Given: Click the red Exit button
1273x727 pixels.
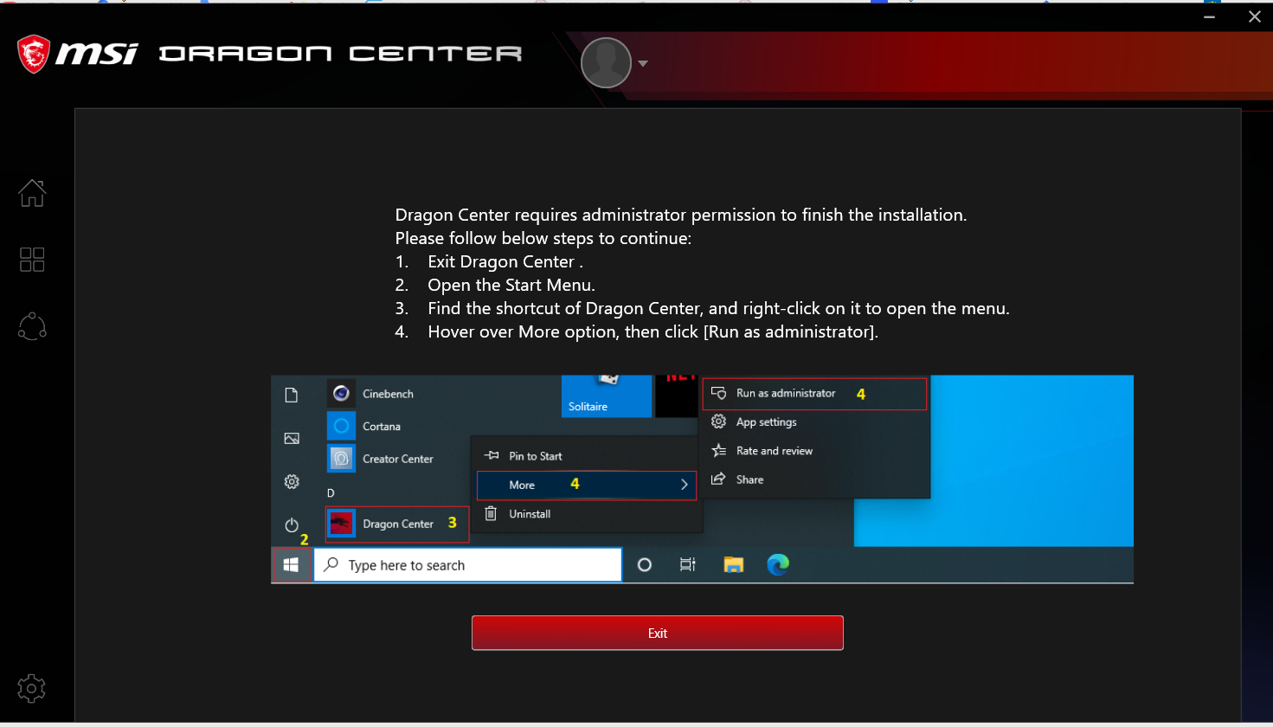Looking at the screenshot, I should pyautogui.click(x=658, y=633).
